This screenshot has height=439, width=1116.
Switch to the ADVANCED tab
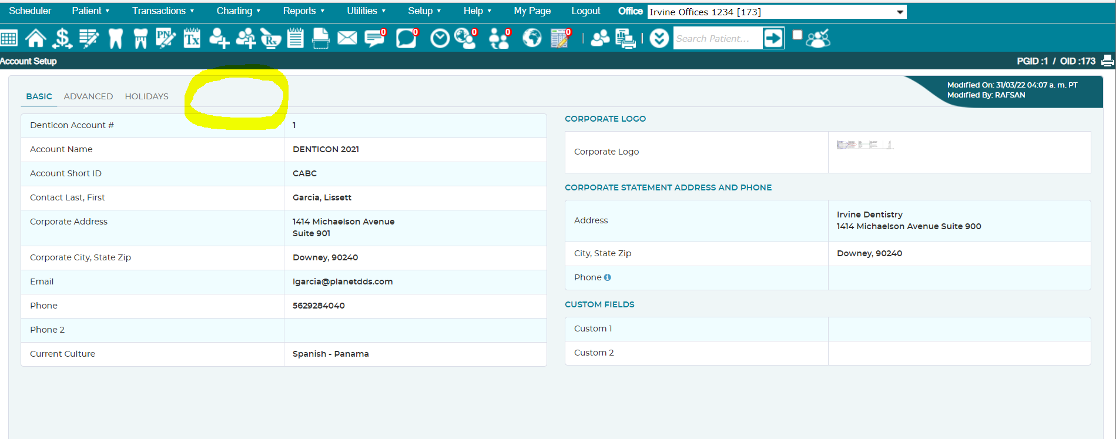point(88,96)
